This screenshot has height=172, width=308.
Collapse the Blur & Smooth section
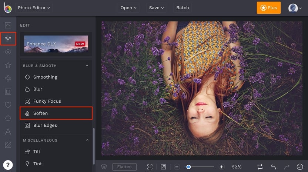click(x=87, y=66)
